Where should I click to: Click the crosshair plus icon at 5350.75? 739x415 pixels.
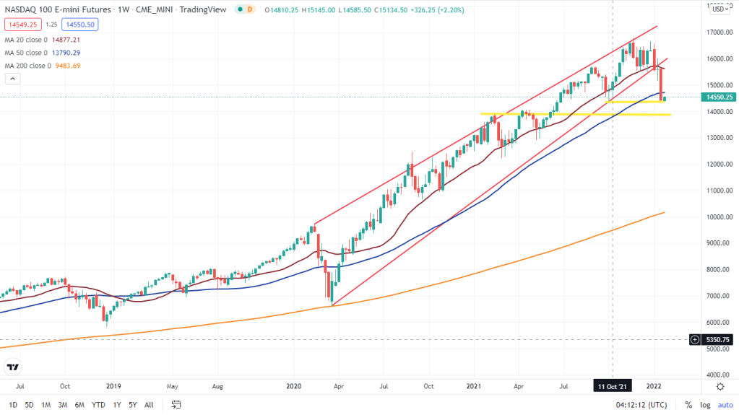[x=694, y=338]
